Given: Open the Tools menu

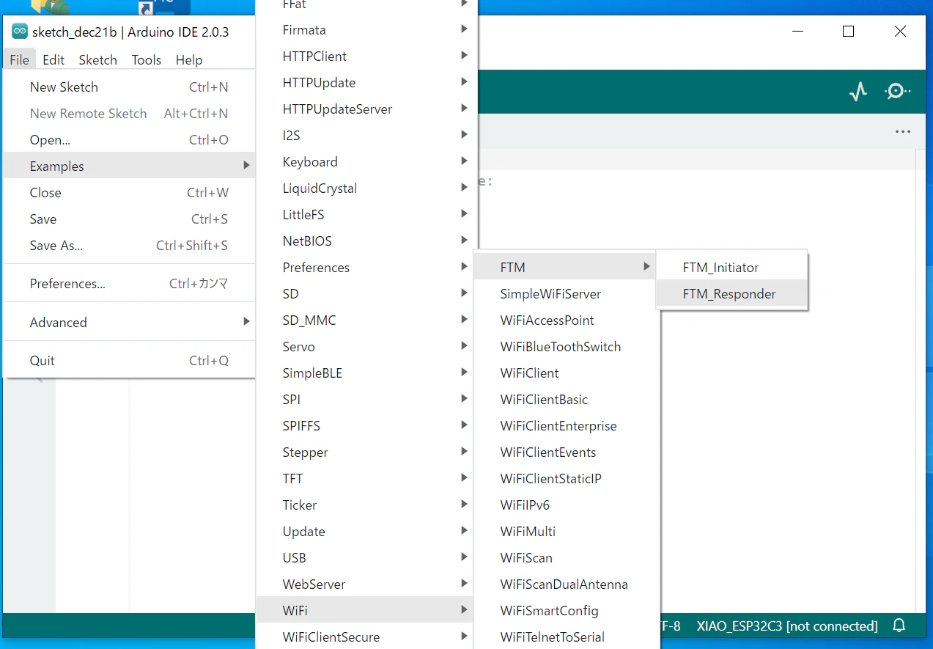Looking at the screenshot, I should click(x=147, y=59).
